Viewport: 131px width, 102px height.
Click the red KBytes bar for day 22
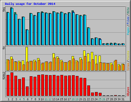pos(89,91)
